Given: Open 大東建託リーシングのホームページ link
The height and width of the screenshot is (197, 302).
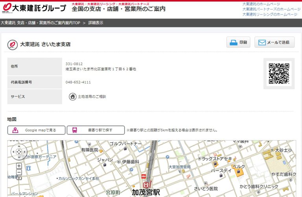Looking at the screenshot, I should pyautogui.click(x=269, y=14).
